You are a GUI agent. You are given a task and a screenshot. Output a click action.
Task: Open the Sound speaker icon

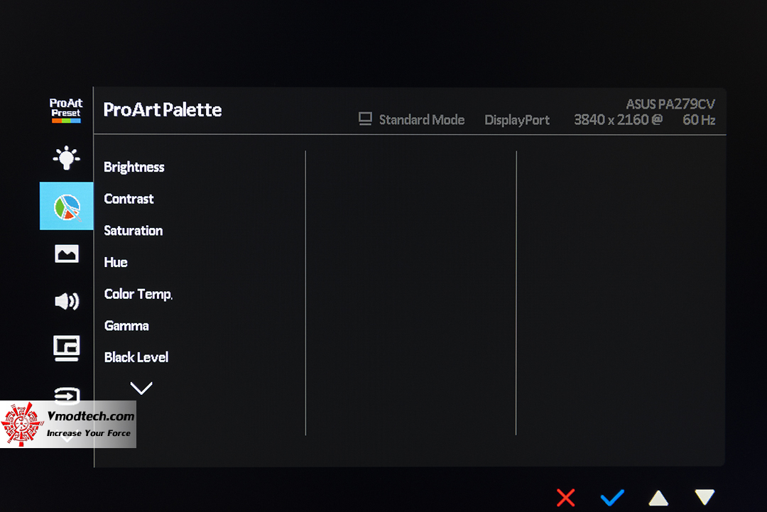pyautogui.click(x=66, y=301)
